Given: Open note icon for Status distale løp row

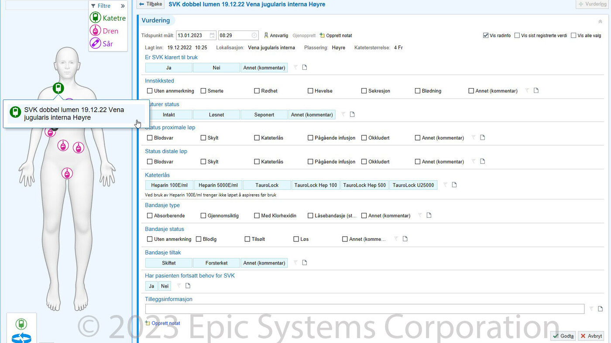Looking at the screenshot, I should point(483,161).
